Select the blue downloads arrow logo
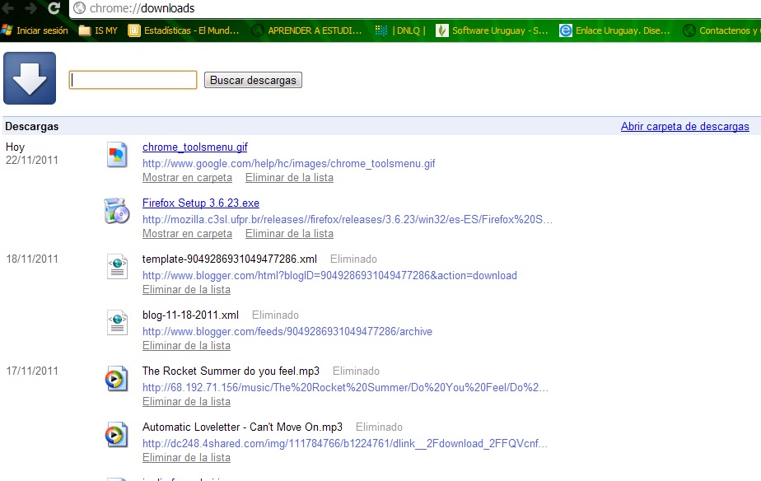The image size is (761, 481). coord(30,78)
